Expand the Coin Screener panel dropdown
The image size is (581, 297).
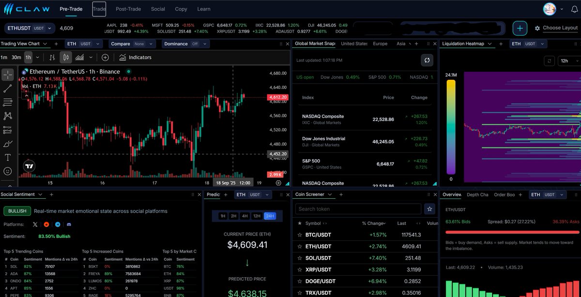(x=330, y=194)
